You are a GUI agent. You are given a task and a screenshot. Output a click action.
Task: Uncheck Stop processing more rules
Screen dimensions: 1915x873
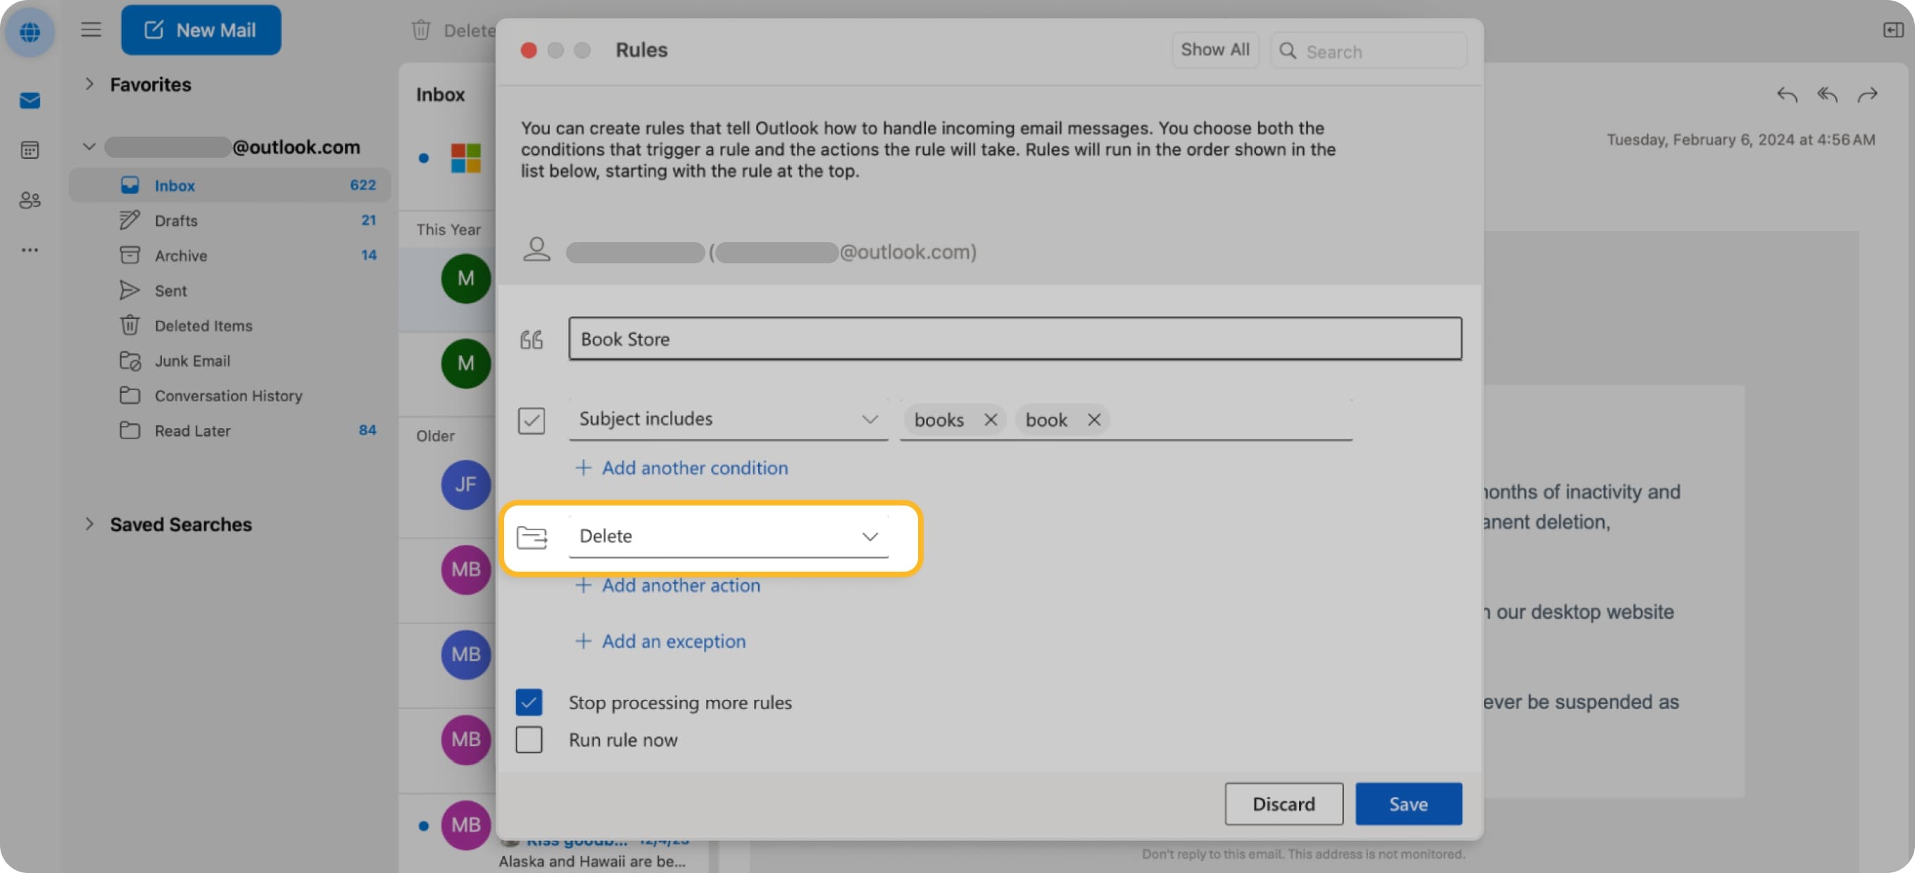tap(529, 702)
